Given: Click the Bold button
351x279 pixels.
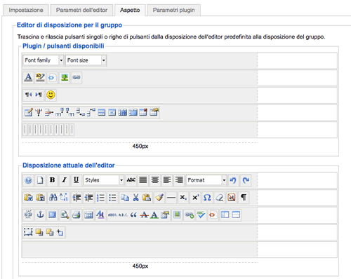Looking at the screenshot, I should [x=52, y=180].
